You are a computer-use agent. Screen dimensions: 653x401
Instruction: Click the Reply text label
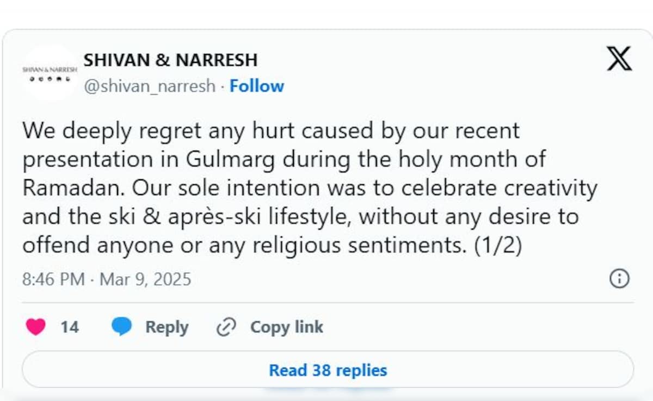(167, 327)
